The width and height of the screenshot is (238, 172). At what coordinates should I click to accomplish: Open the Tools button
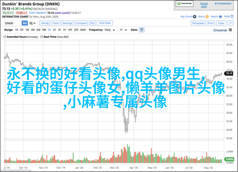pyautogui.click(x=55, y=23)
